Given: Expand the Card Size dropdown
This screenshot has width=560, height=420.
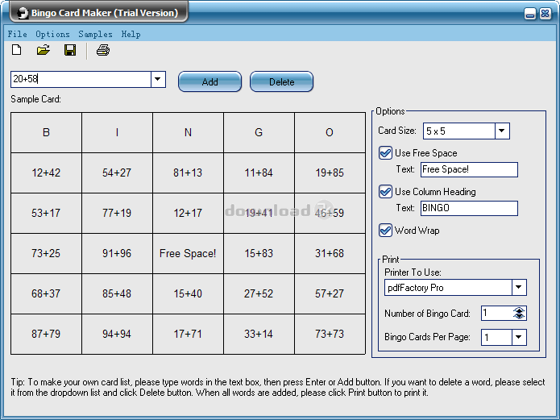Looking at the screenshot, I should click(502, 131).
